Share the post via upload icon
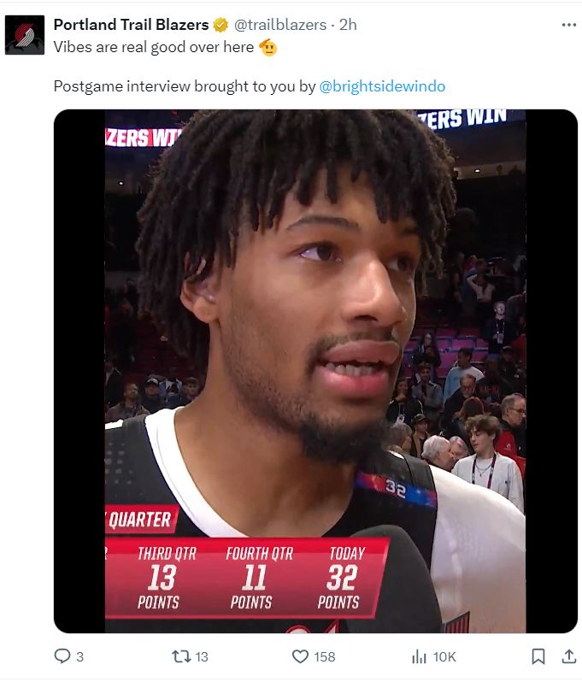This screenshot has height=682, width=582. (x=568, y=656)
